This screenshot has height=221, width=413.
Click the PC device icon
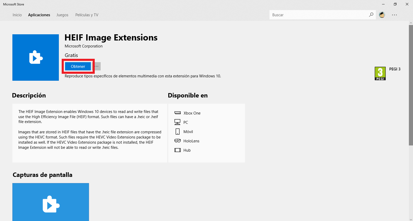(178, 122)
